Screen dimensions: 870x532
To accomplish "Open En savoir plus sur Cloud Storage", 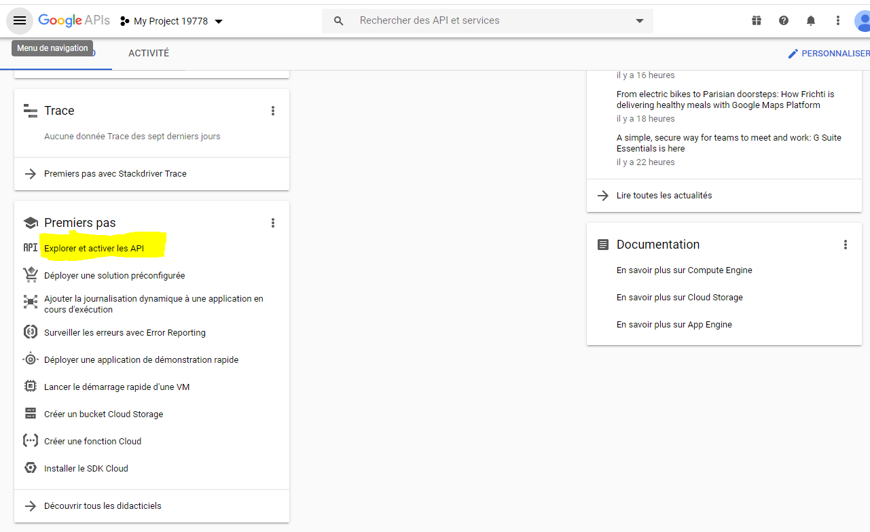I will (x=679, y=298).
